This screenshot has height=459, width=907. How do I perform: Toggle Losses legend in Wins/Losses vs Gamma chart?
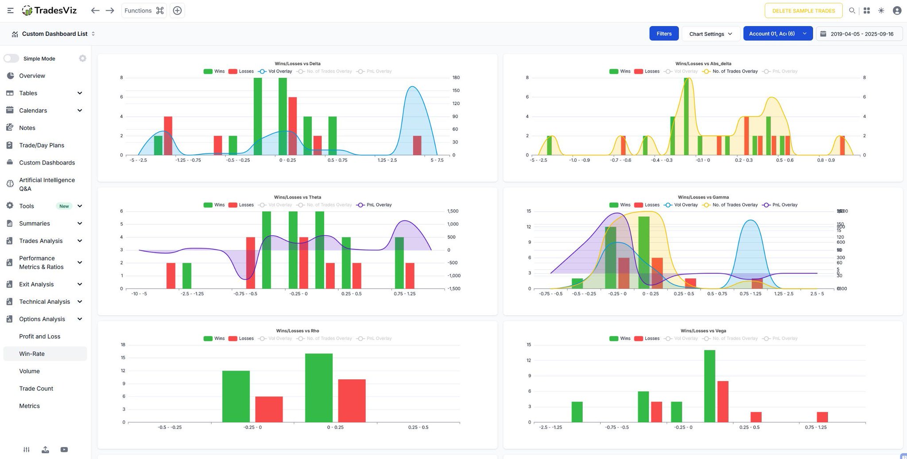(647, 205)
